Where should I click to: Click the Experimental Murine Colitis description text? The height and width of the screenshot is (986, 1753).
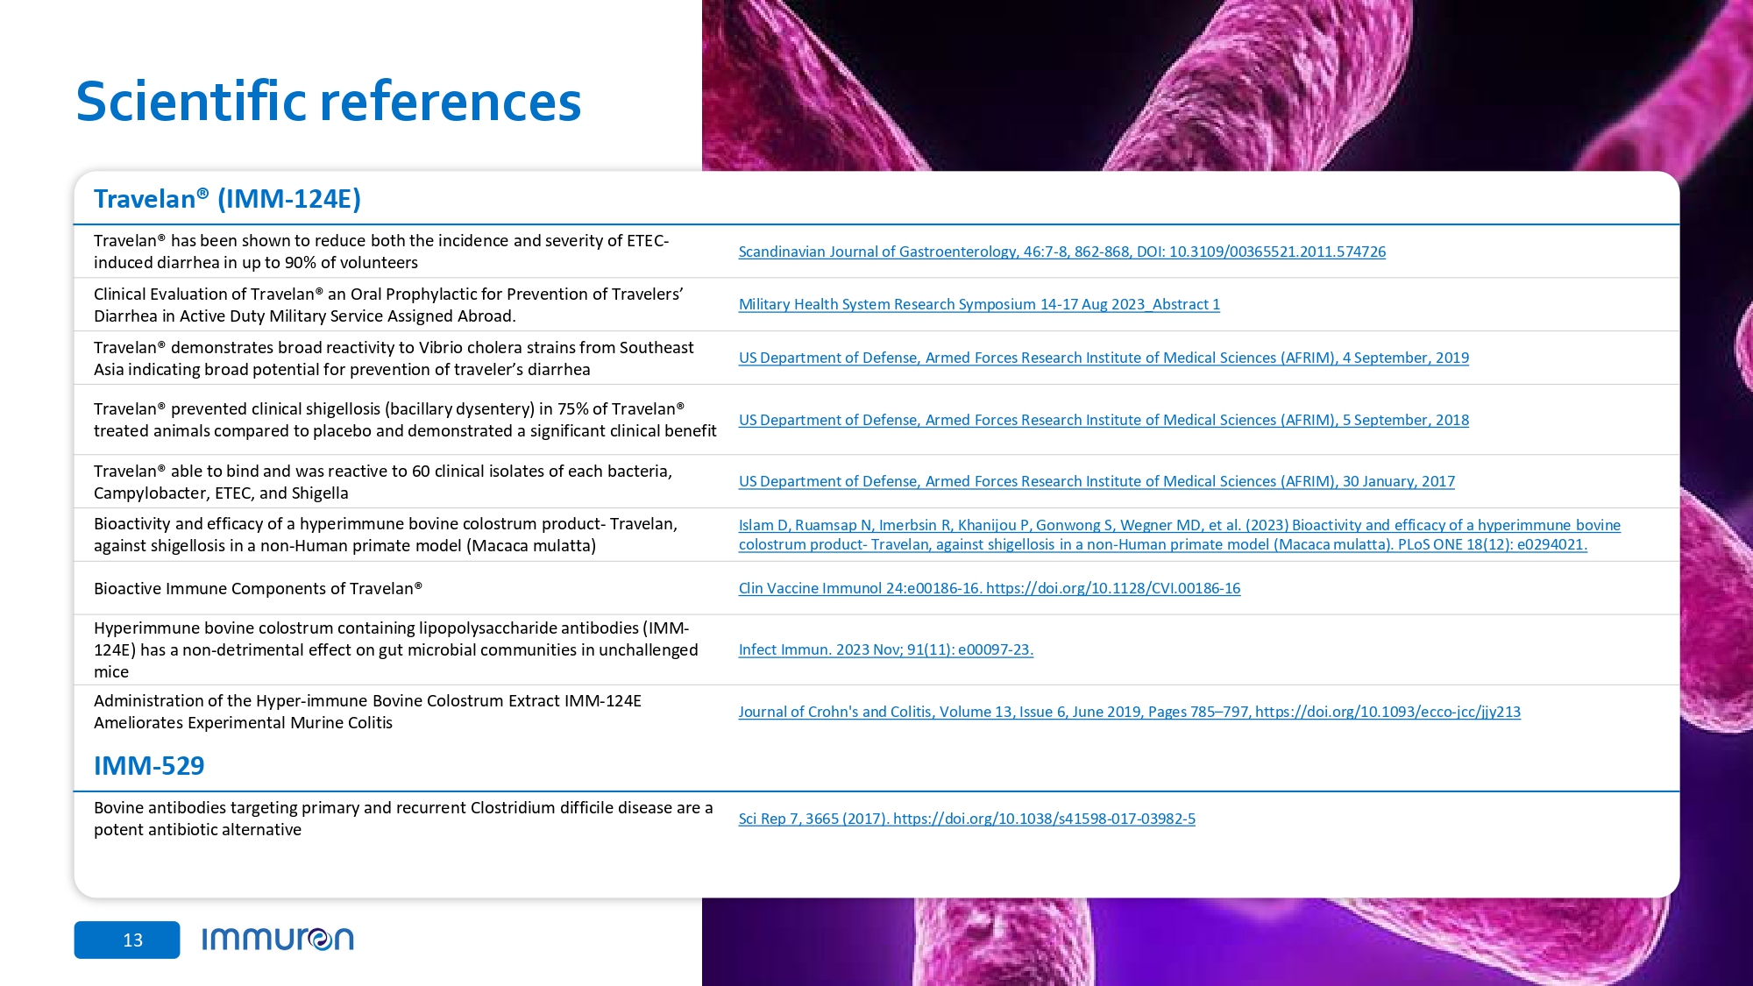coord(367,711)
